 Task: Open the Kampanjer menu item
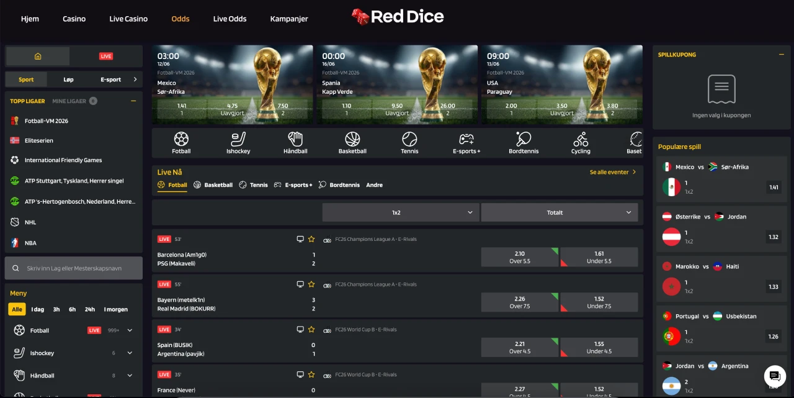289,19
